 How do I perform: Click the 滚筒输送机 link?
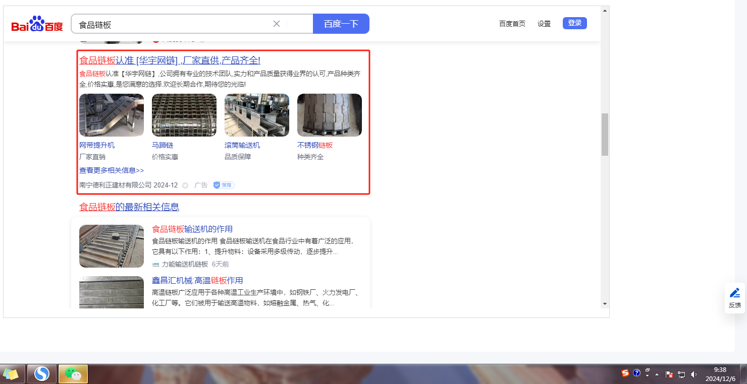(242, 145)
